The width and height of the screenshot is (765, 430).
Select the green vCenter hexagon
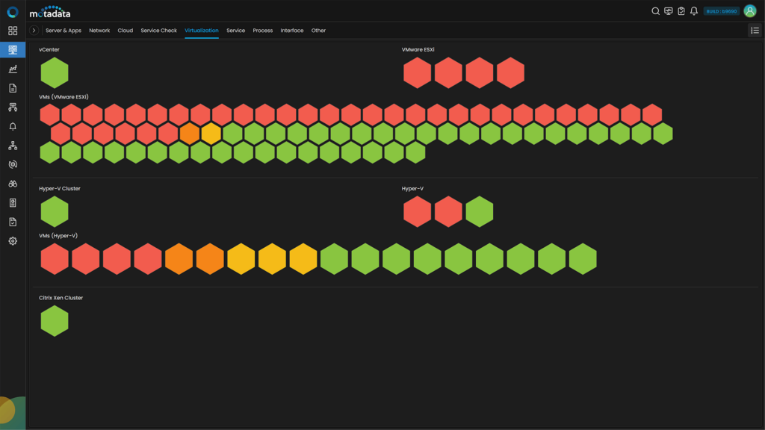click(54, 72)
